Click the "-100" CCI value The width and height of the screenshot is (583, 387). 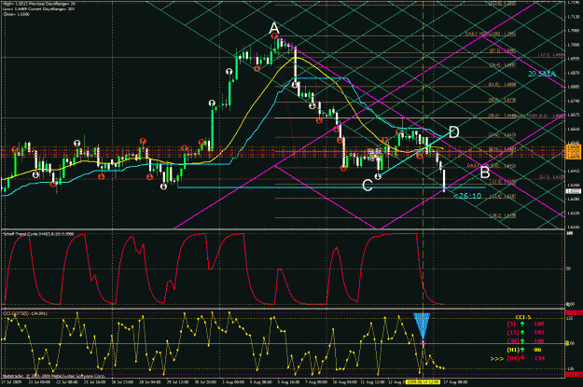coord(538,324)
